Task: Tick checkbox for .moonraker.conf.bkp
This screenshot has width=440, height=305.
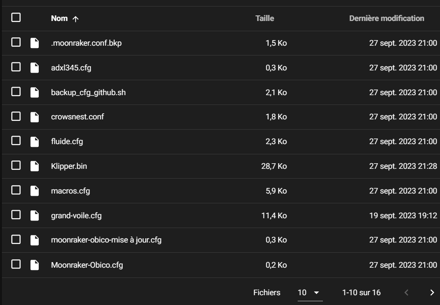Action: click(16, 42)
